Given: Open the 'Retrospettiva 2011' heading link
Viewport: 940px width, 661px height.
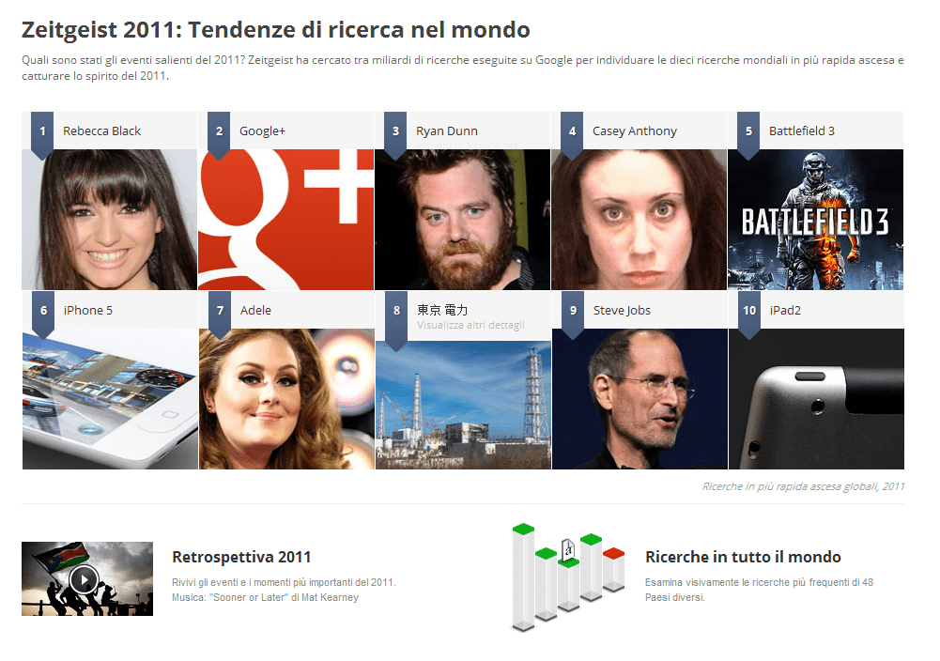Looking at the screenshot, I should pyautogui.click(x=241, y=557).
